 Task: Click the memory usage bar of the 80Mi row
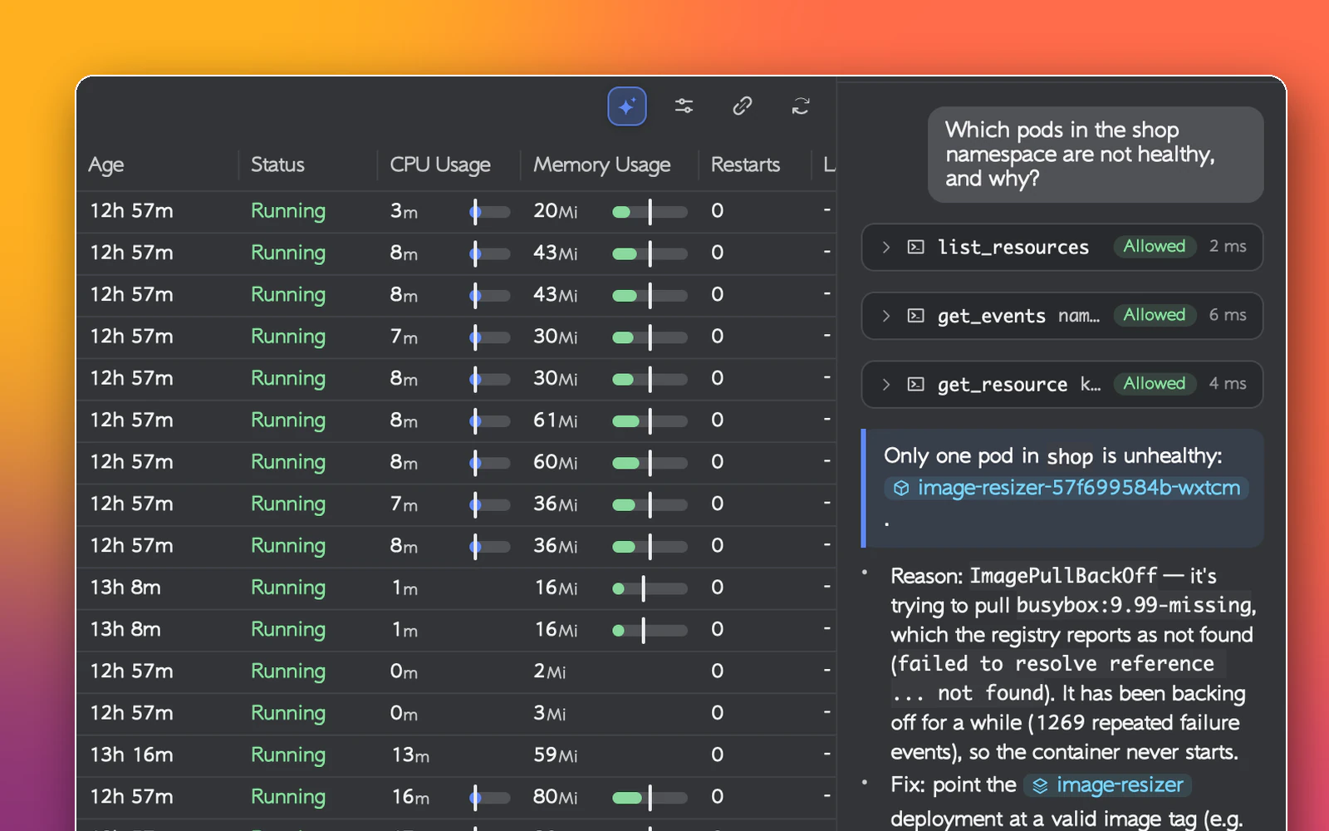coord(650,798)
